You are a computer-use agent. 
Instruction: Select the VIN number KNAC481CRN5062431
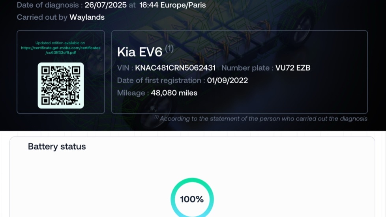175,68
